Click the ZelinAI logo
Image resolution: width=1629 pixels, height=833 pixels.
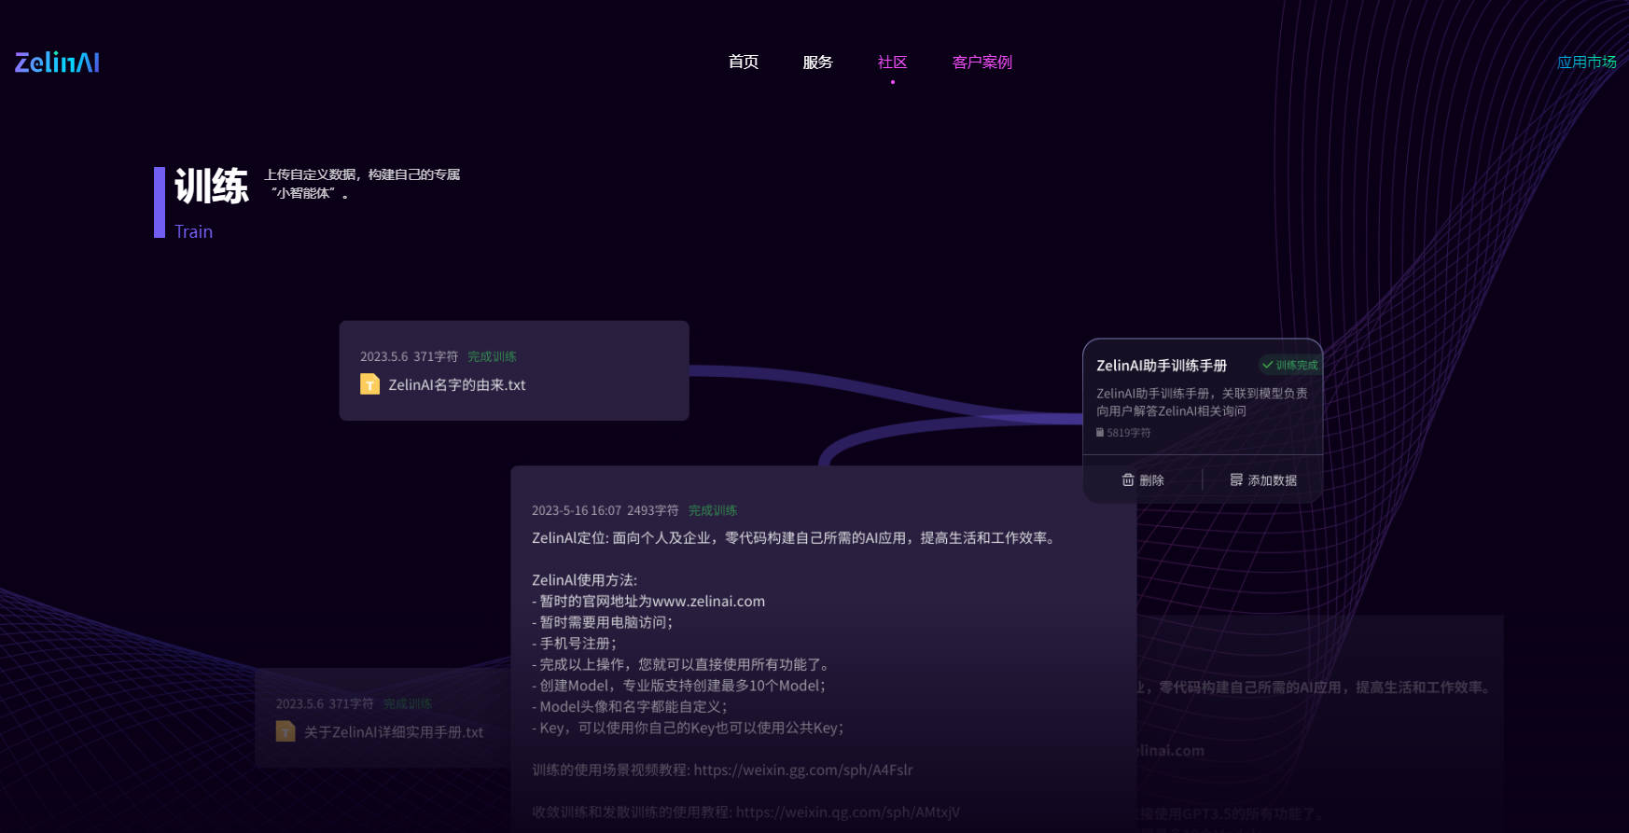(57, 62)
